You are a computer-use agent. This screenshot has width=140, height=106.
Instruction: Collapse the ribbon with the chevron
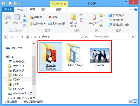pos(131,9)
